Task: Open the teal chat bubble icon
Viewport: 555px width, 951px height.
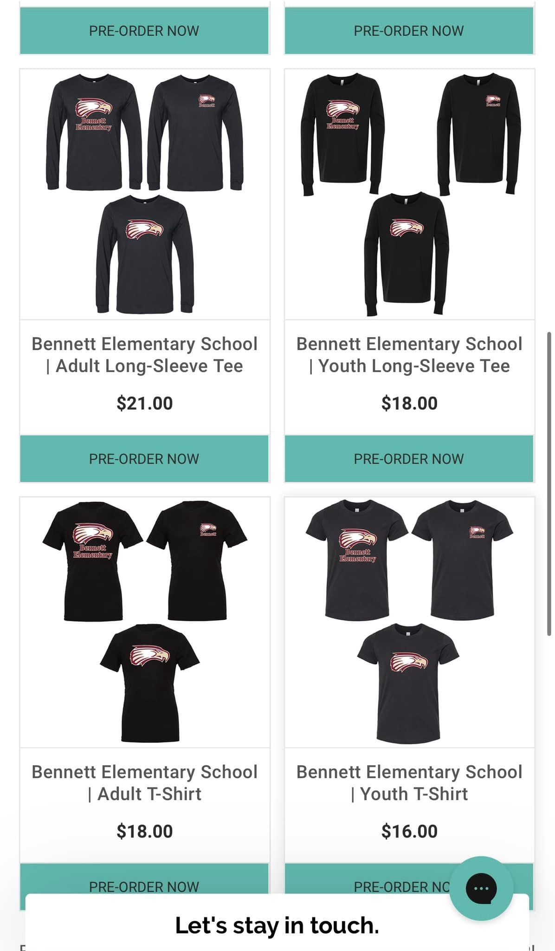Action: (x=481, y=888)
